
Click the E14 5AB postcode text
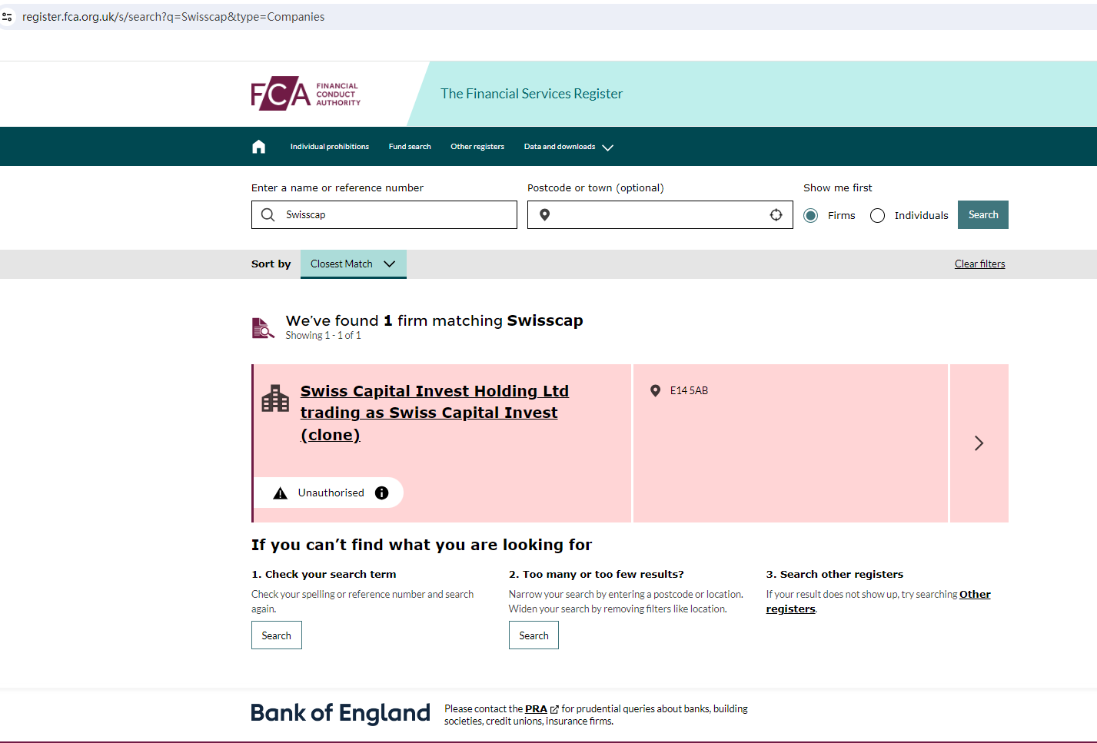coord(690,391)
